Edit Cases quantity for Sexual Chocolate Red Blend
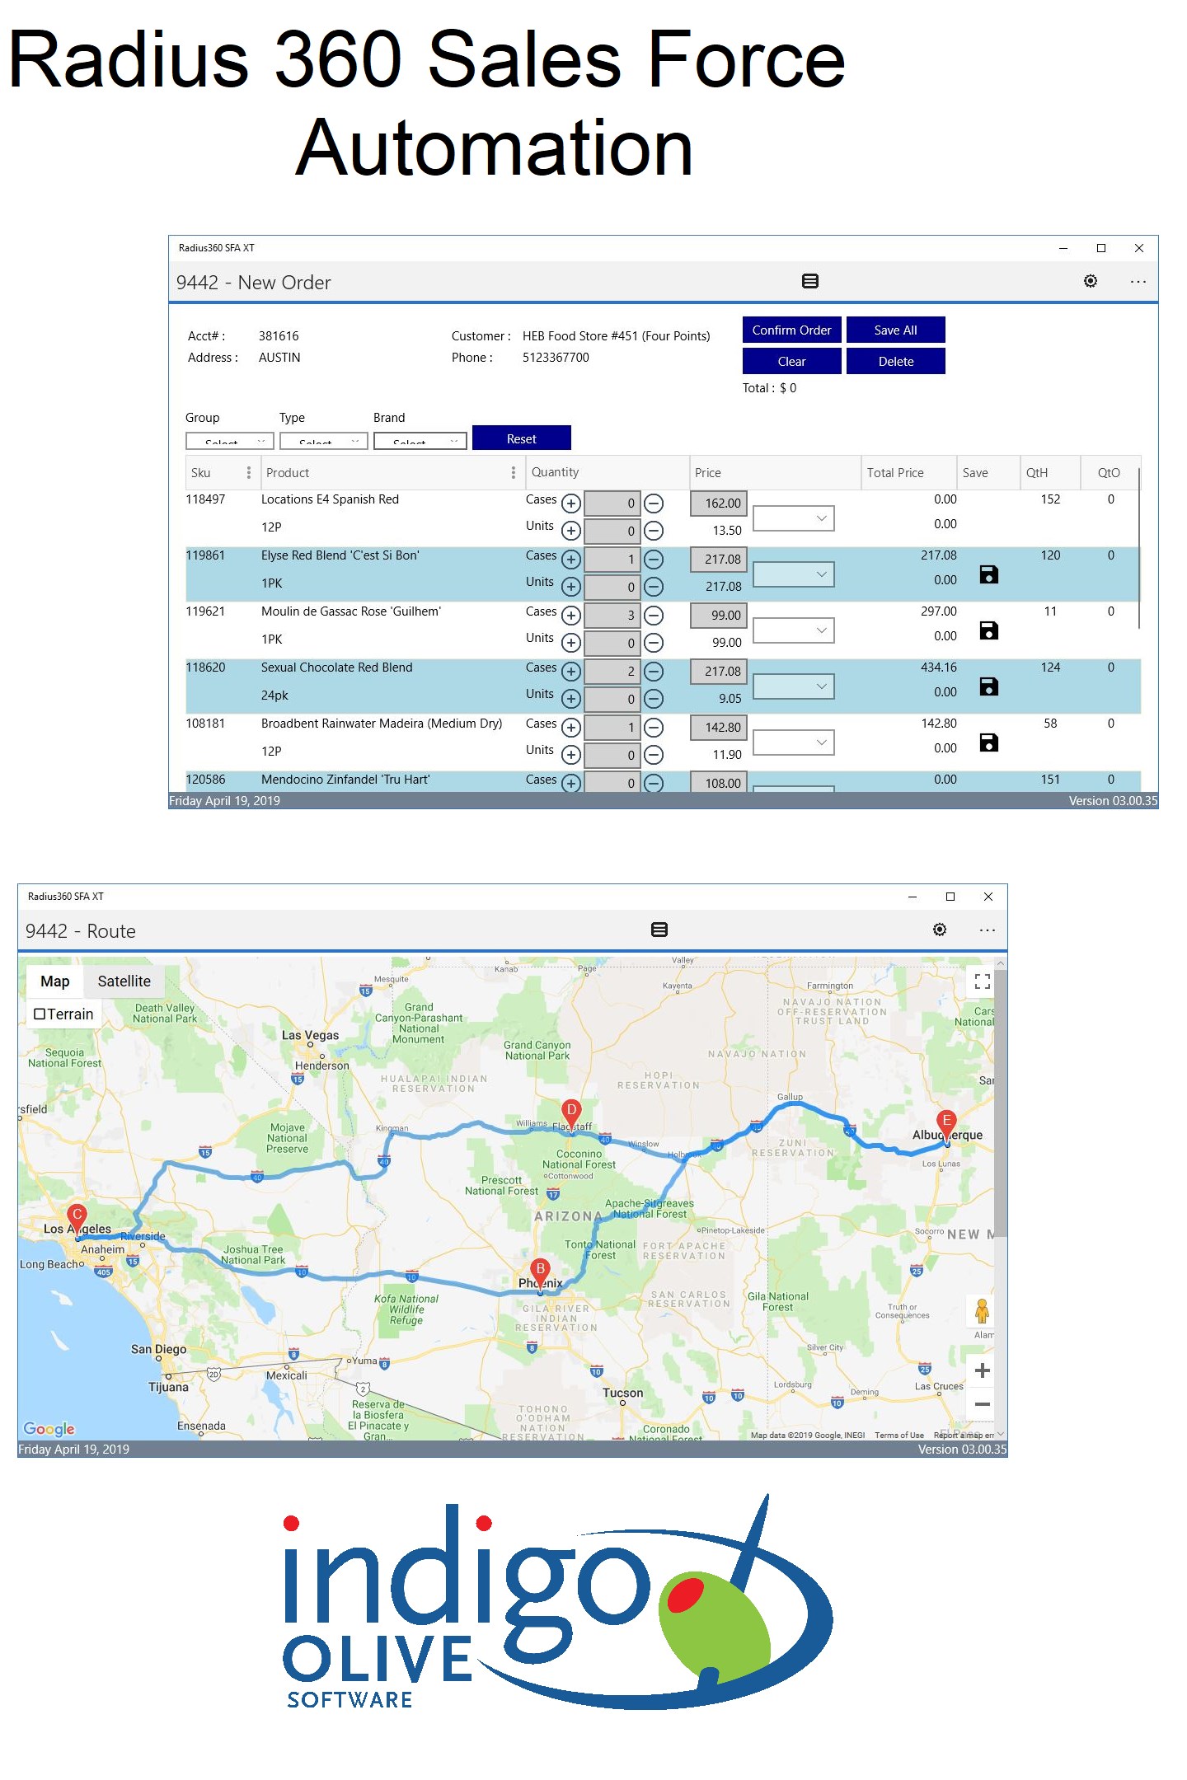Viewport: 1187px width, 1780px height. 612,672
